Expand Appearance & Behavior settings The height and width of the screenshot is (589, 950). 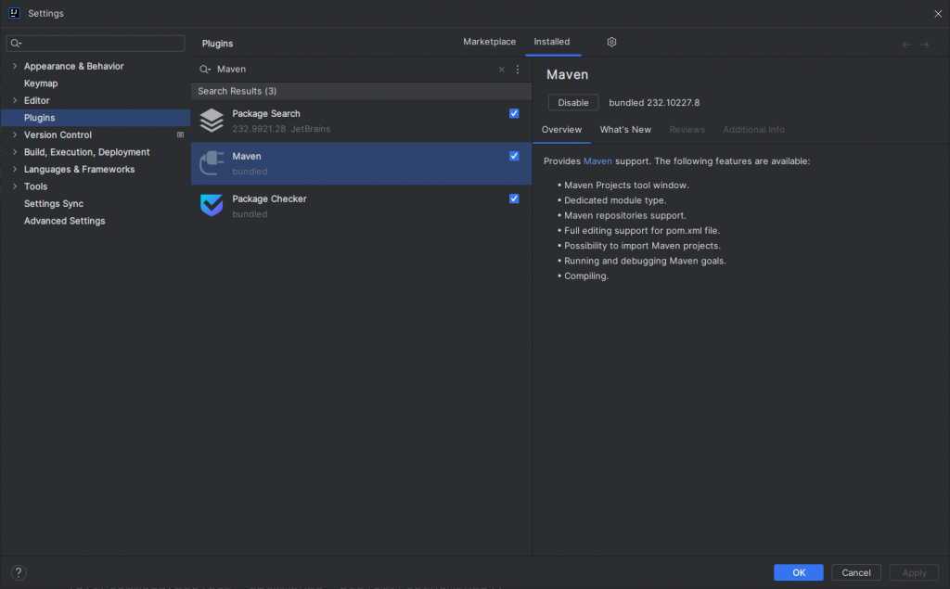click(15, 66)
